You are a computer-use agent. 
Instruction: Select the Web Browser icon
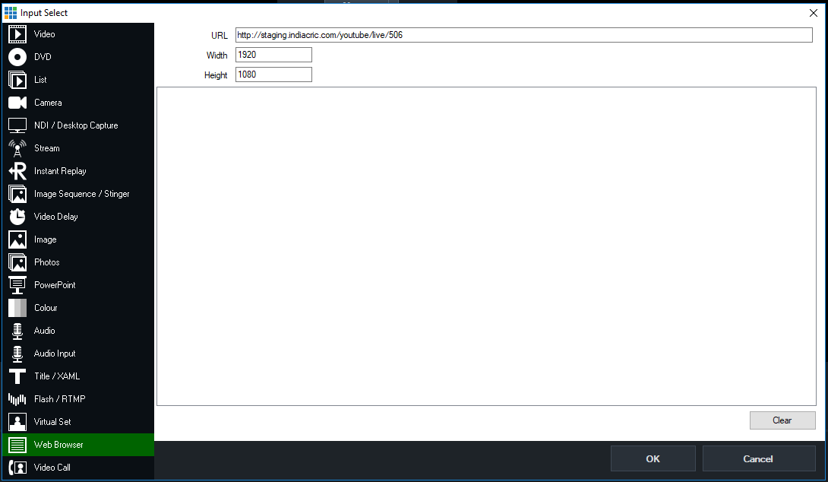(x=17, y=445)
